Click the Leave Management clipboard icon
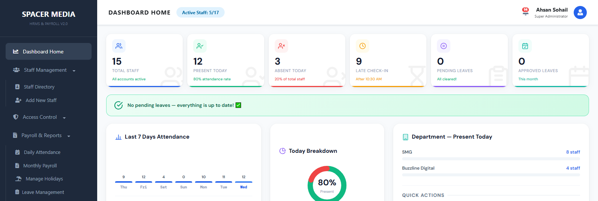598x201 pixels. 17,192
